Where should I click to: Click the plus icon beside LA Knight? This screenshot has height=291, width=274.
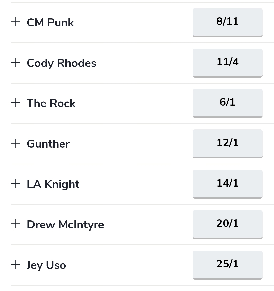(15, 184)
